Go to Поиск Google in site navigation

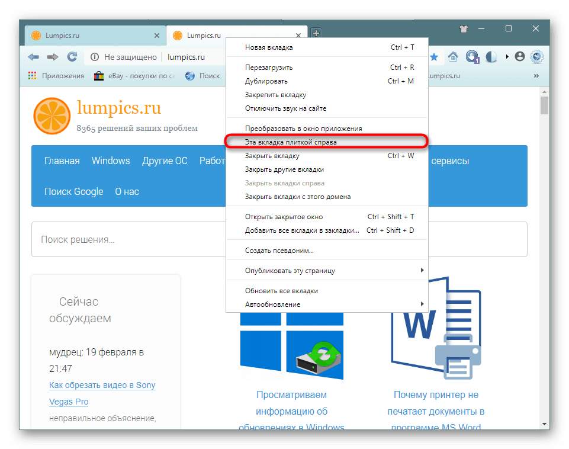point(73,191)
